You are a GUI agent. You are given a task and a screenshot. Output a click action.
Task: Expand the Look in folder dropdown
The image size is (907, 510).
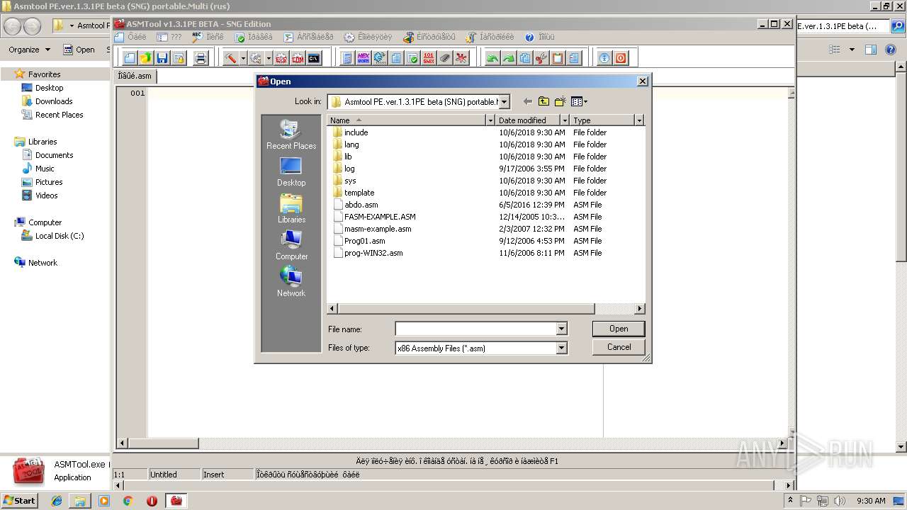(x=504, y=102)
